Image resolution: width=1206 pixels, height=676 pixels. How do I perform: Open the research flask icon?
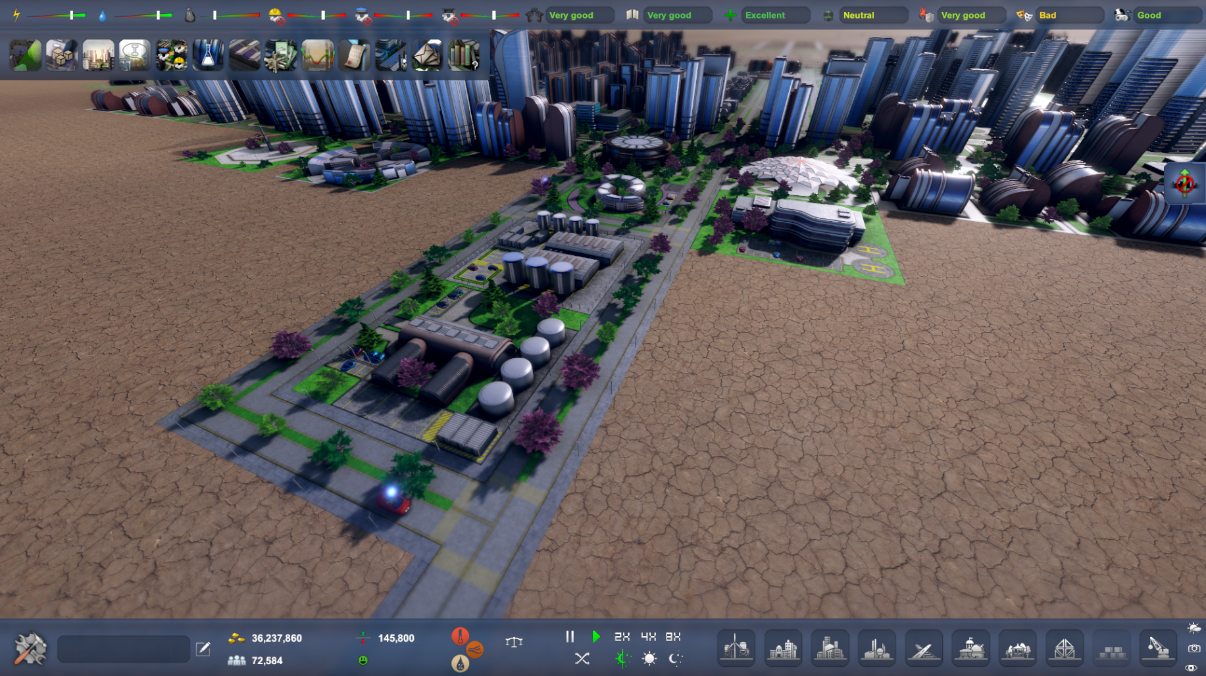[x=208, y=55]
